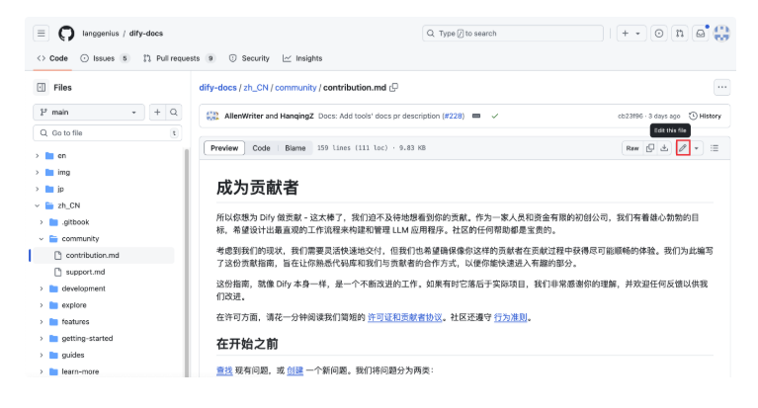Click the zh_CN breadcrumb link

pos(256,88)
